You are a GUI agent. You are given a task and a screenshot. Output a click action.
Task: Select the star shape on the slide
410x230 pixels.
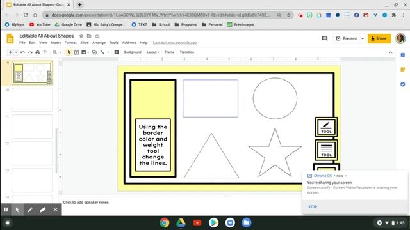(x=275, y=153)
